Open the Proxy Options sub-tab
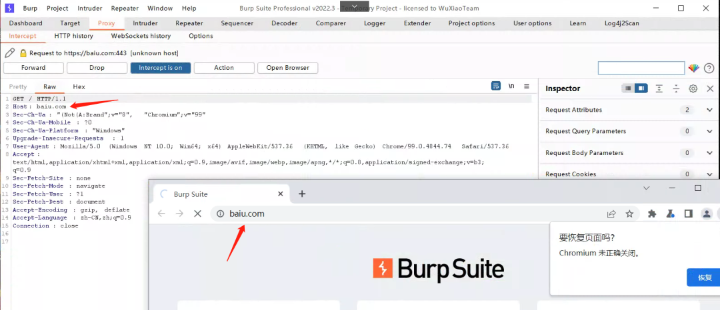This screenshot has width=720, height=310. pyautogui.click(x=201, y=36)
